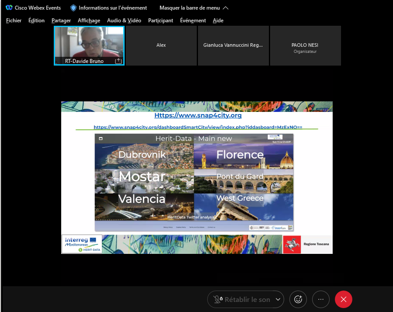393x312 pixels.
Task: Open the Événement menu
Action: pyautogui.click(x=193, y=21)
